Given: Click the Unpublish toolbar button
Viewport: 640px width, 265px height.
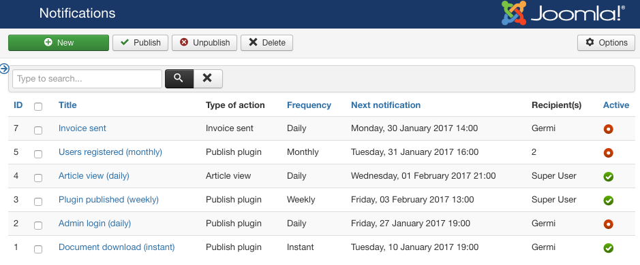Looking at the screenshot, I should [204, 43].
